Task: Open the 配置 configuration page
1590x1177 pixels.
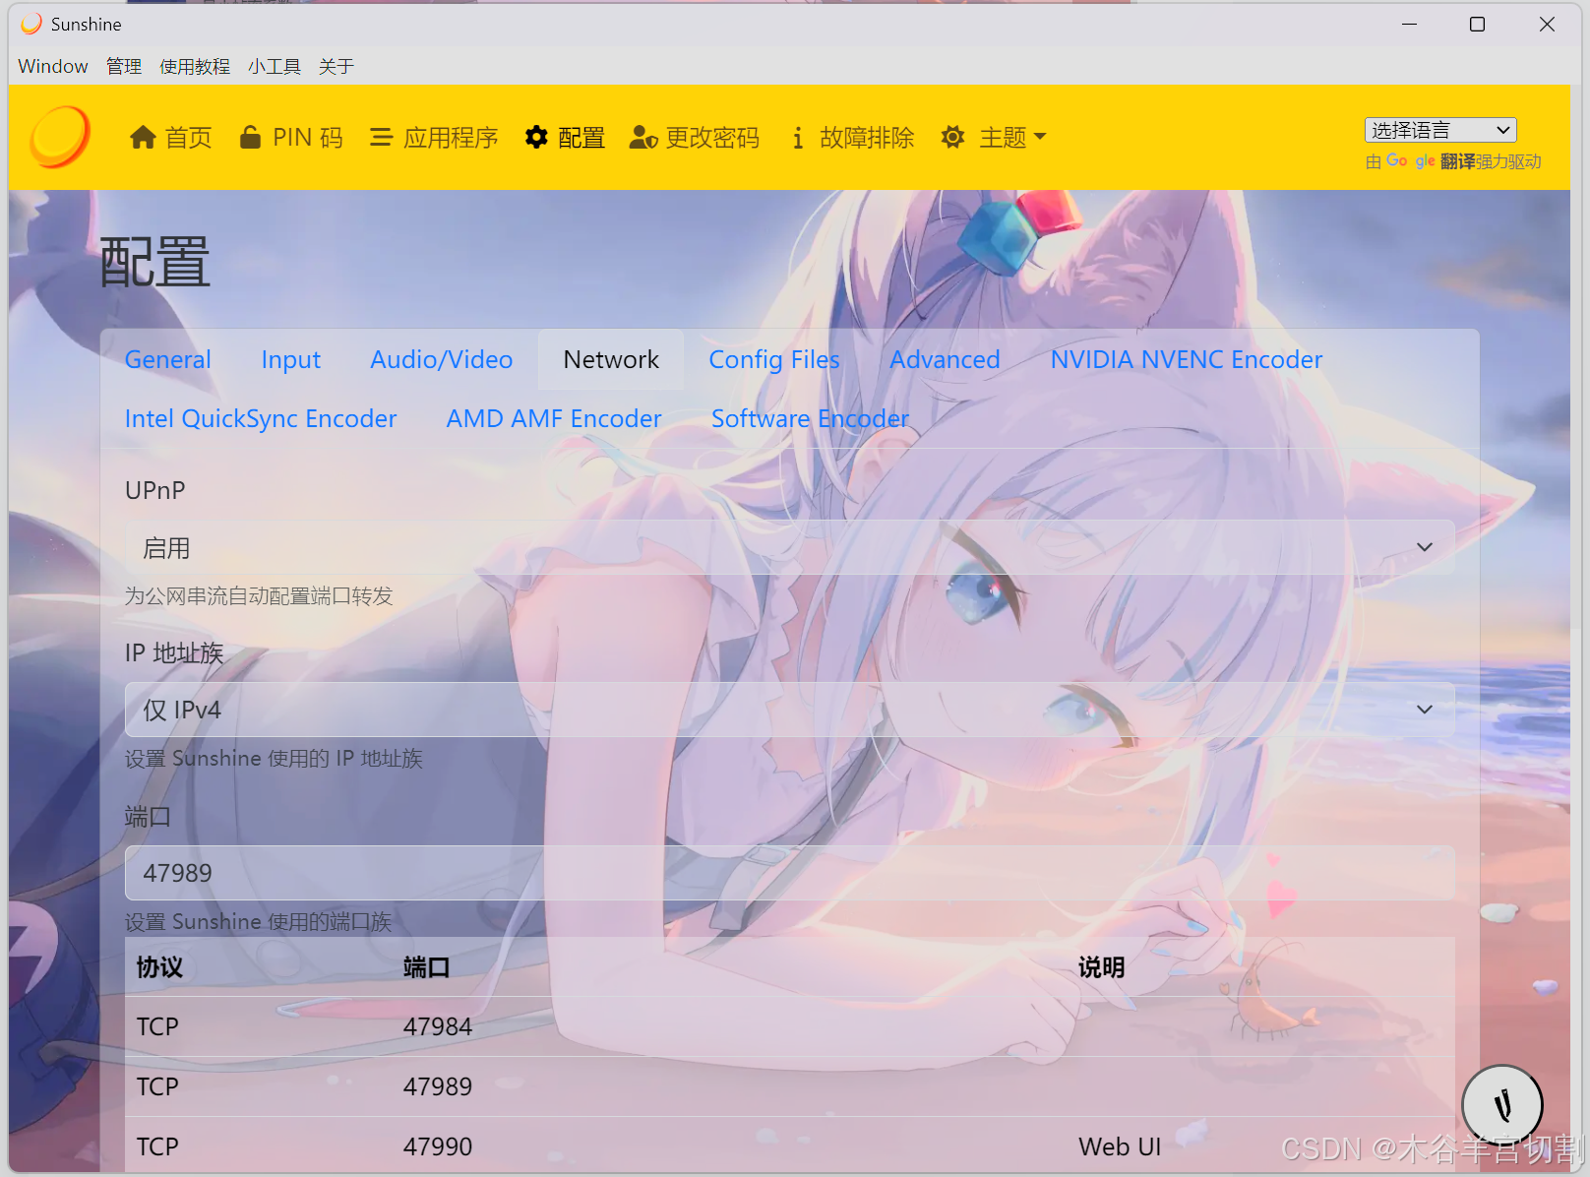Action: pyautogui.click(x=565, y=138)
